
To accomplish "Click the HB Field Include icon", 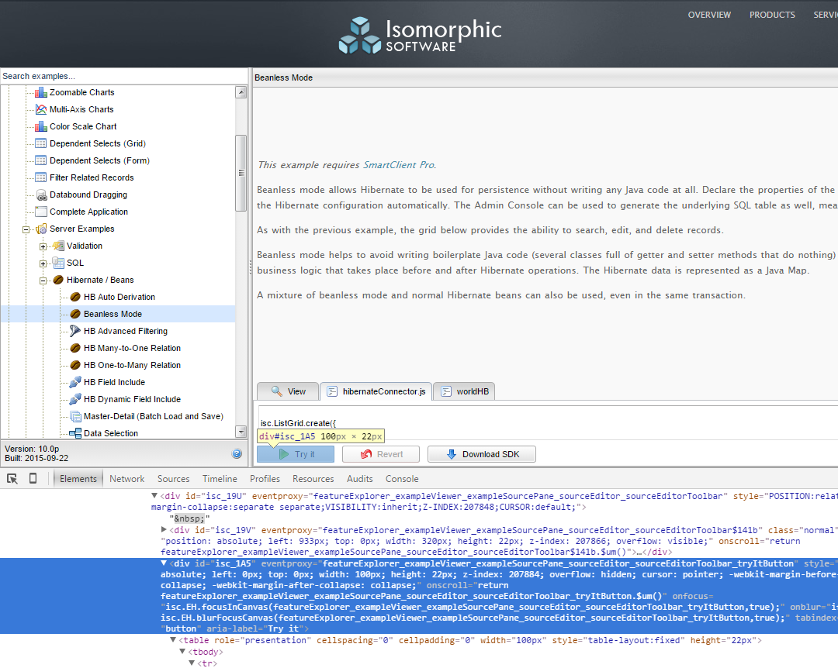I will coord(75,383).
